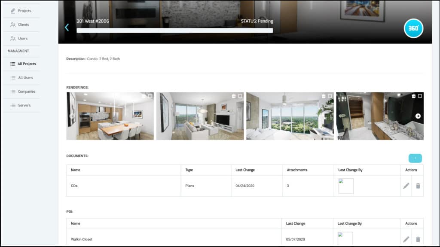The height and width of the screenshot is (247, 440).
Task: Click the Projects pencil icon in sidebar
Action: tap(13, 11)
